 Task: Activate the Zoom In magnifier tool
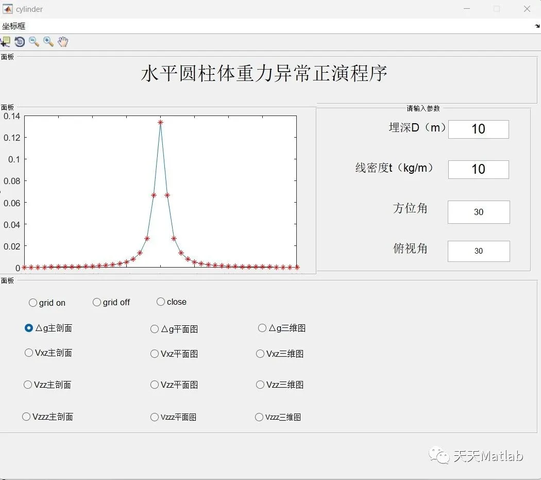[48, 42]
